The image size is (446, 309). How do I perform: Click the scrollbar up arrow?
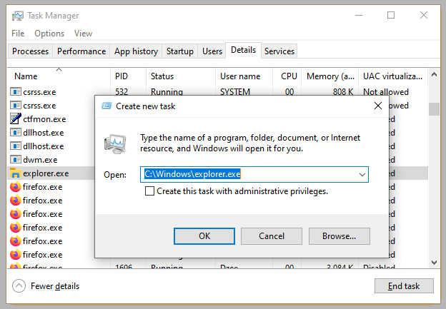434,75
